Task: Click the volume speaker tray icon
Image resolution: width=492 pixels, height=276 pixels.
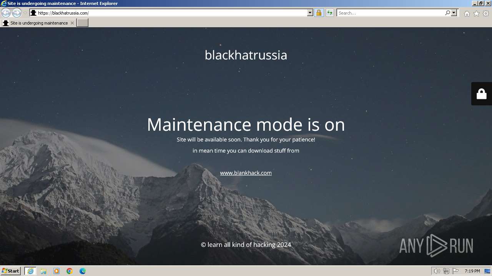Action: click(x=437, y=271)
